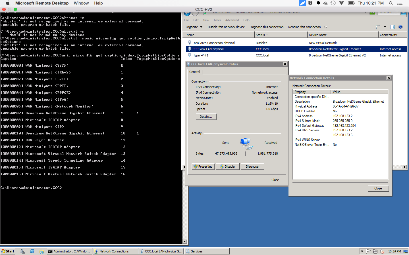Click the CCC.local LAN-physical adapter icon

[x=190, y=49]
